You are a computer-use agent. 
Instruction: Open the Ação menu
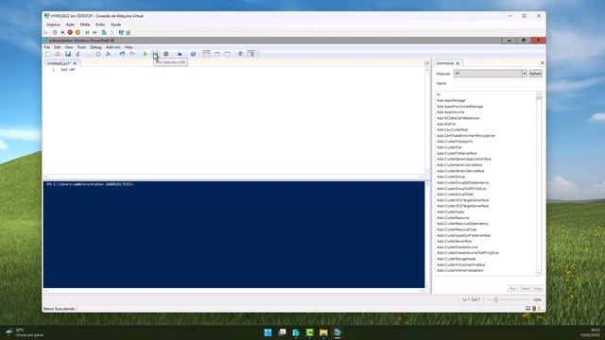pos(70,25)
